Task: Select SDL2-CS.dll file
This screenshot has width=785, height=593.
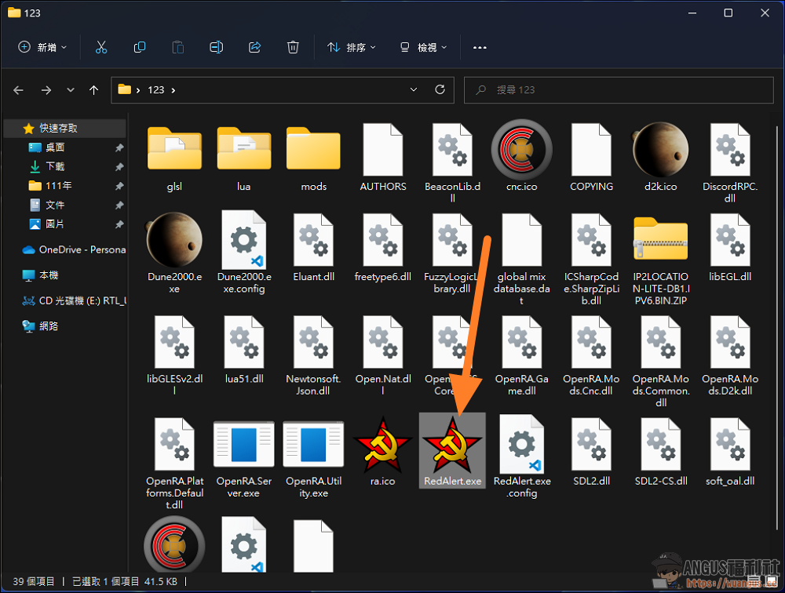Action: (x=660, y=452)
